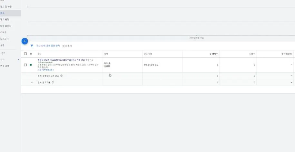Click the 광고 column header

coord(39,54)
